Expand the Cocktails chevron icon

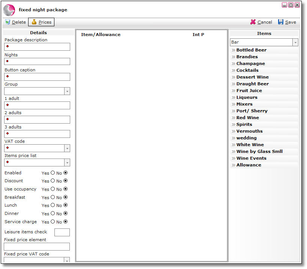(233, 70)
